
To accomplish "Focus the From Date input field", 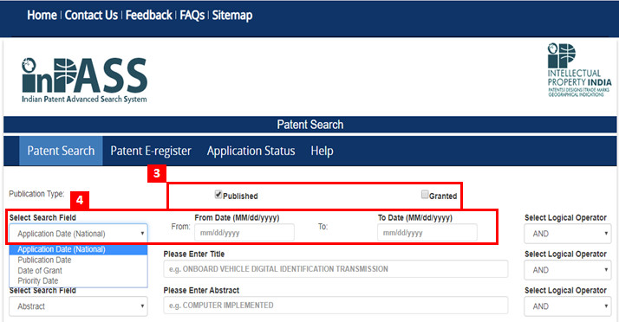I will click(244, 233).
